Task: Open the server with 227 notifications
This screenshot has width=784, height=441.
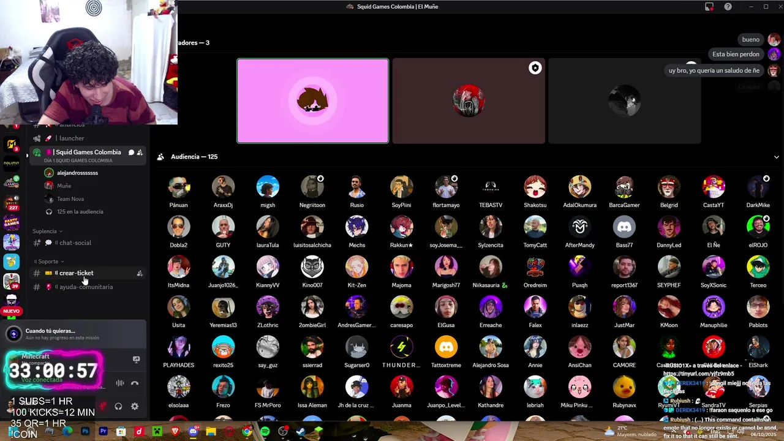Action: (11, 203)
